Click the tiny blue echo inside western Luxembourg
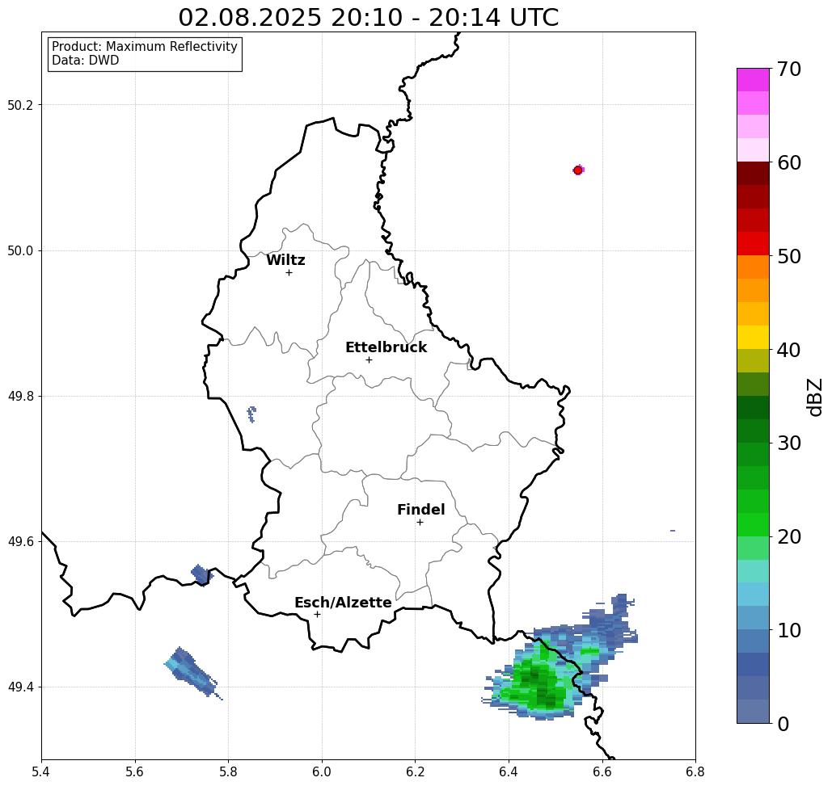This screenshot has width=832, height=786. (251, 414)
